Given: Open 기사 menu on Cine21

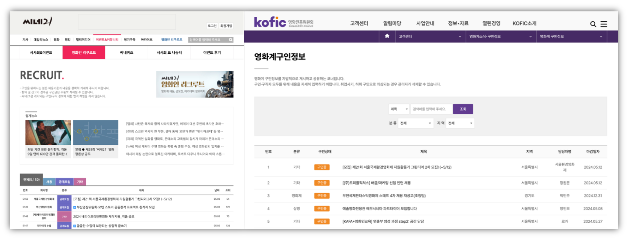Looking at the screenshot, I should pos(25,40).
